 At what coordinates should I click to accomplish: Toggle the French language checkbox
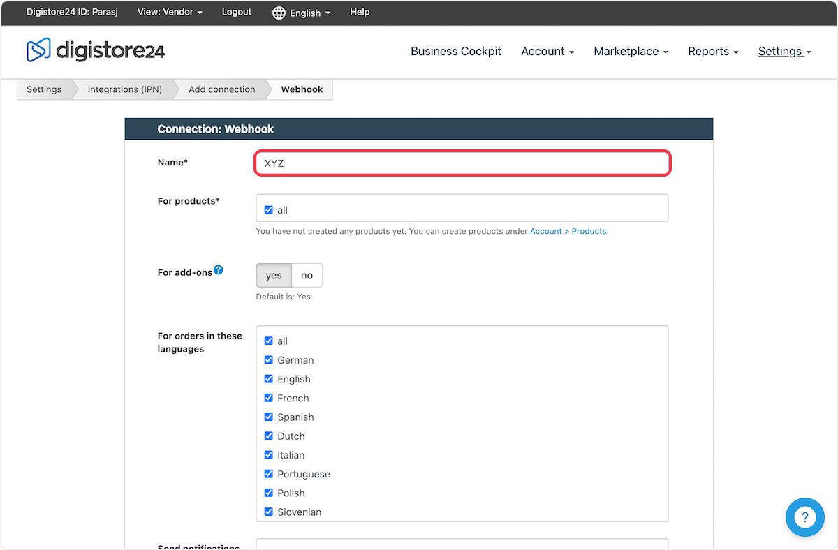(269, 397)
